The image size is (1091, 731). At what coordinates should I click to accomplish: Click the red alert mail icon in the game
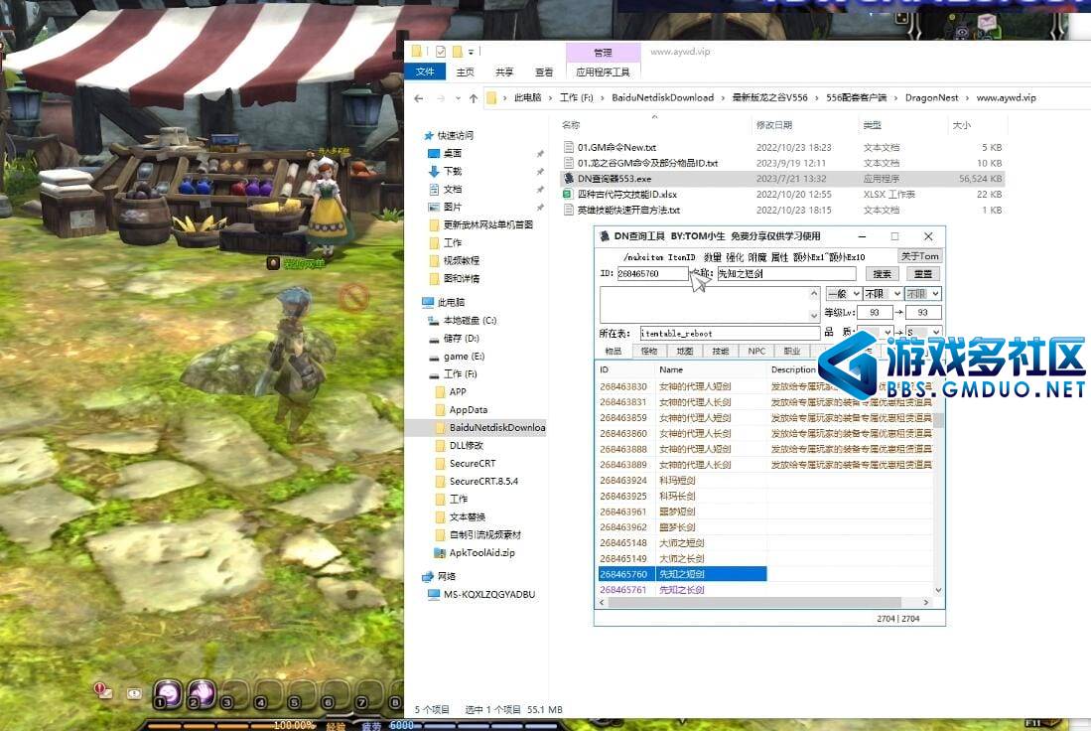102,690
